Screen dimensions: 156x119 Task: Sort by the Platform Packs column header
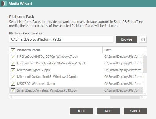pos(28,50)
